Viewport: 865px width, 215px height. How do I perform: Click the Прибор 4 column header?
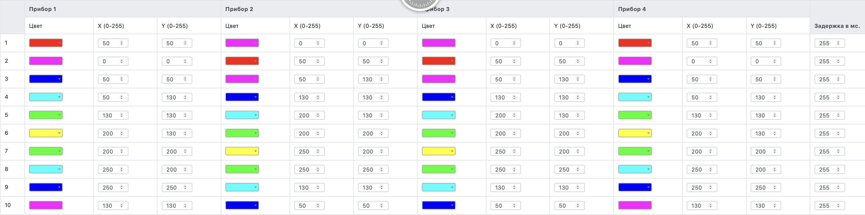point(632,9)
